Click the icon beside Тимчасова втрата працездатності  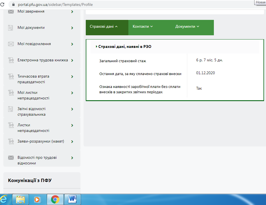click(x=11, y=76)
